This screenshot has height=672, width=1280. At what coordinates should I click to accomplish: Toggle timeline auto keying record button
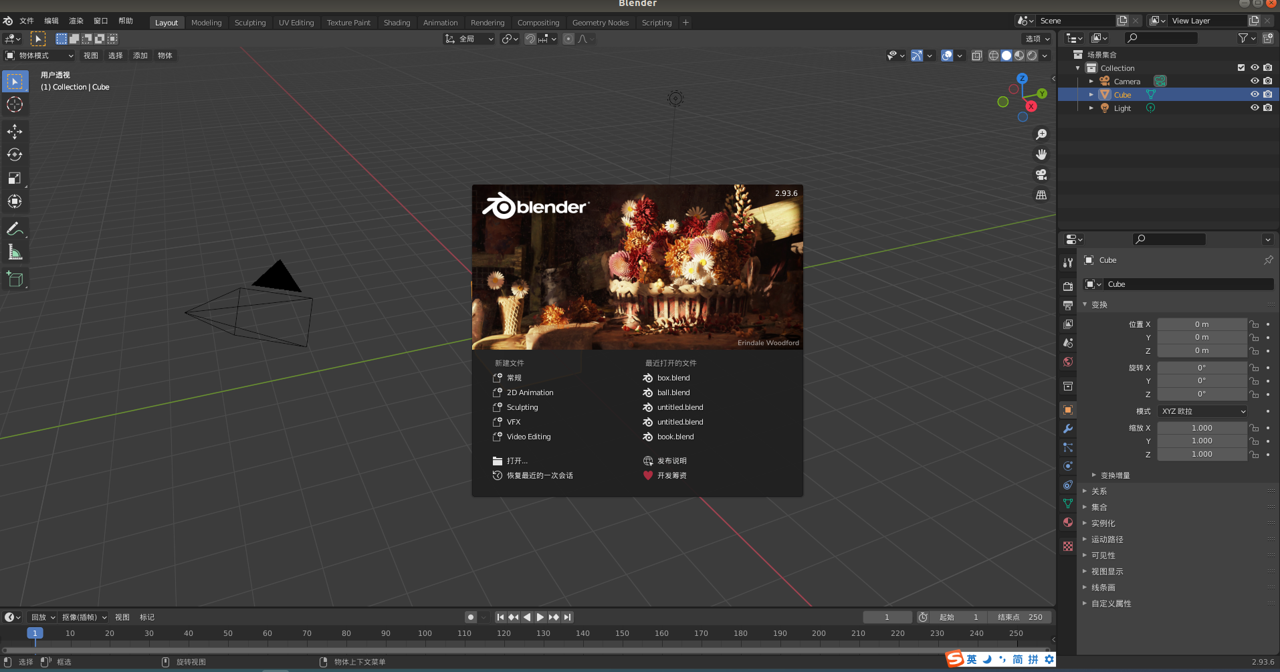coord(471,617)
